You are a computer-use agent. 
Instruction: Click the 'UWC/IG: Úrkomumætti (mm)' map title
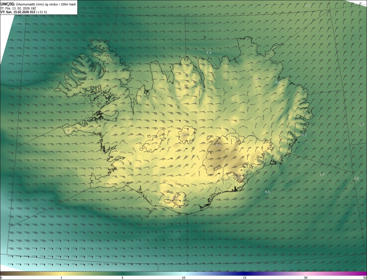38,4
